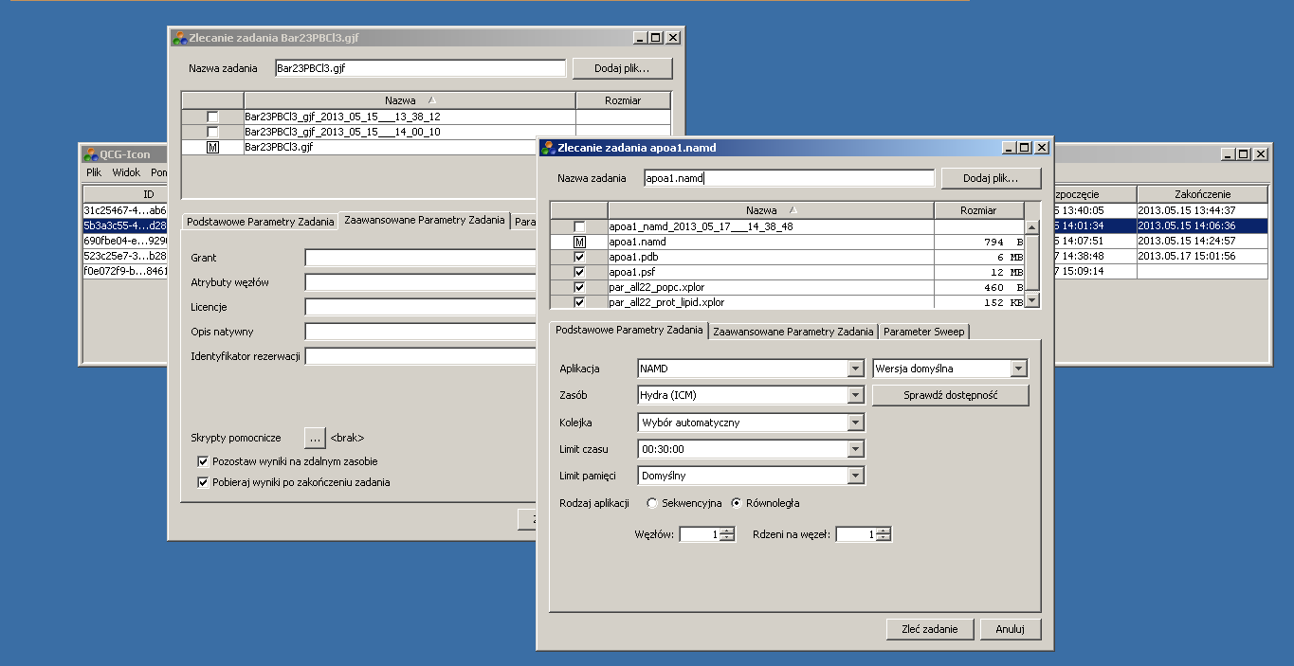The height and width of the screenshot is (666, 1294).
Task: Click the Rozmiar column header in Bar23PBCl3.gjf window
Action: [623, 100]
